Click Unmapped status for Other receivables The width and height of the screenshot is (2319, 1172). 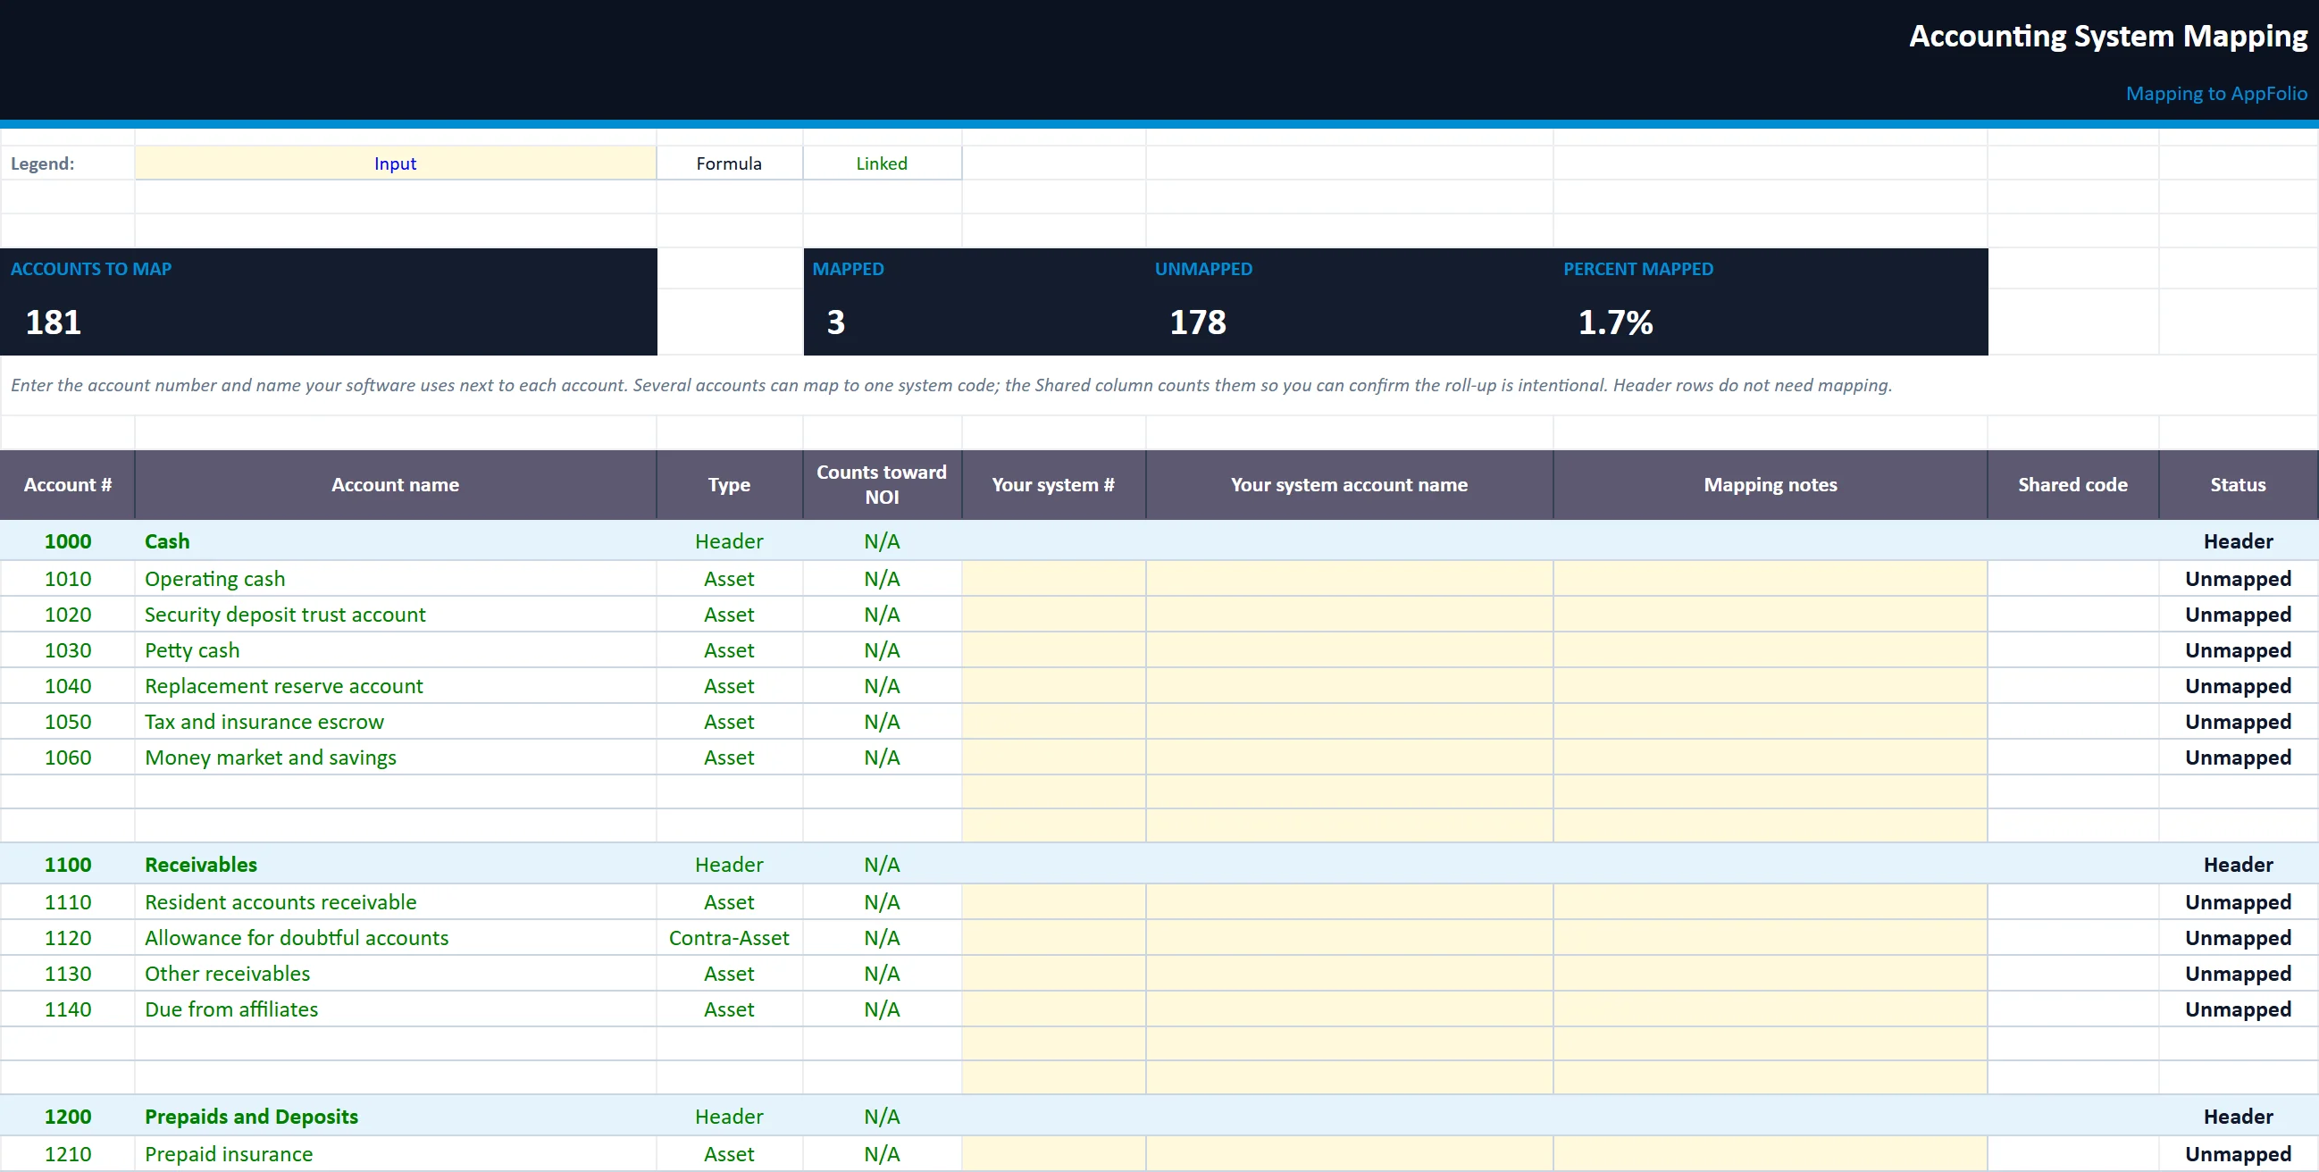click(x=2238, y=973)
